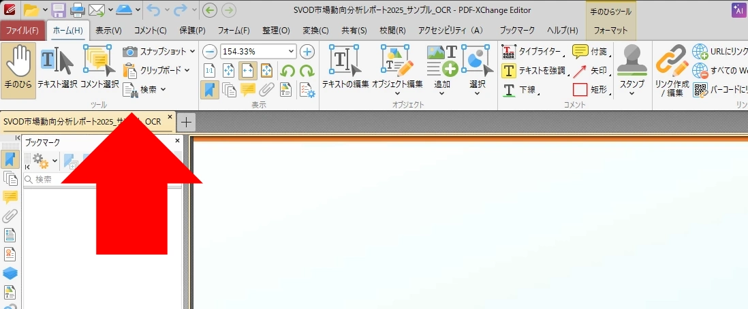
Task: Toggle Bookmarks pane button in ribbon
Action: [209, 90]
